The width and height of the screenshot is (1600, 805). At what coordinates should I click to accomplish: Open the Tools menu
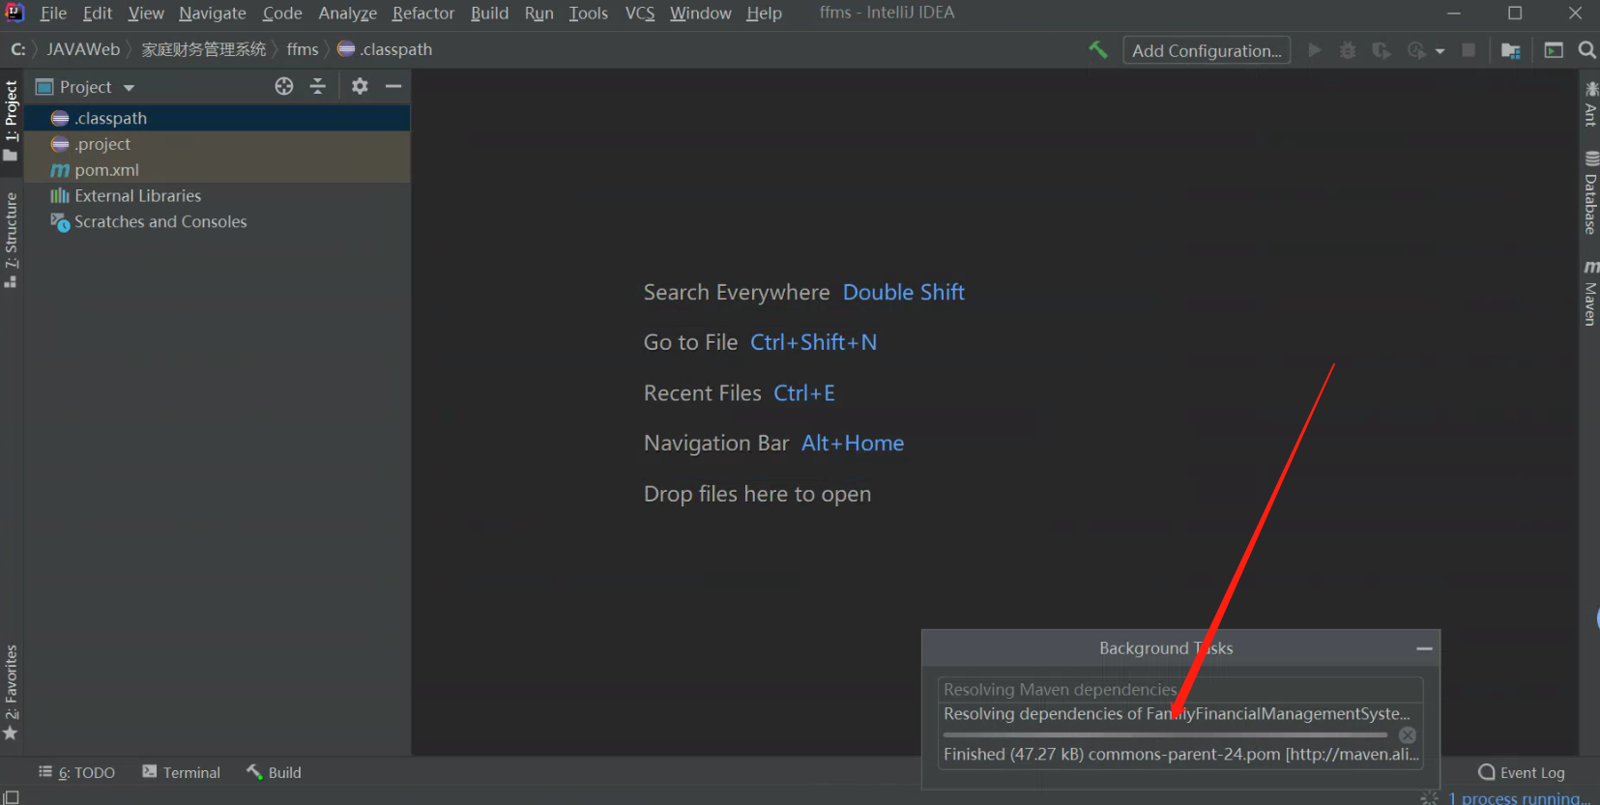pos(589,14)
